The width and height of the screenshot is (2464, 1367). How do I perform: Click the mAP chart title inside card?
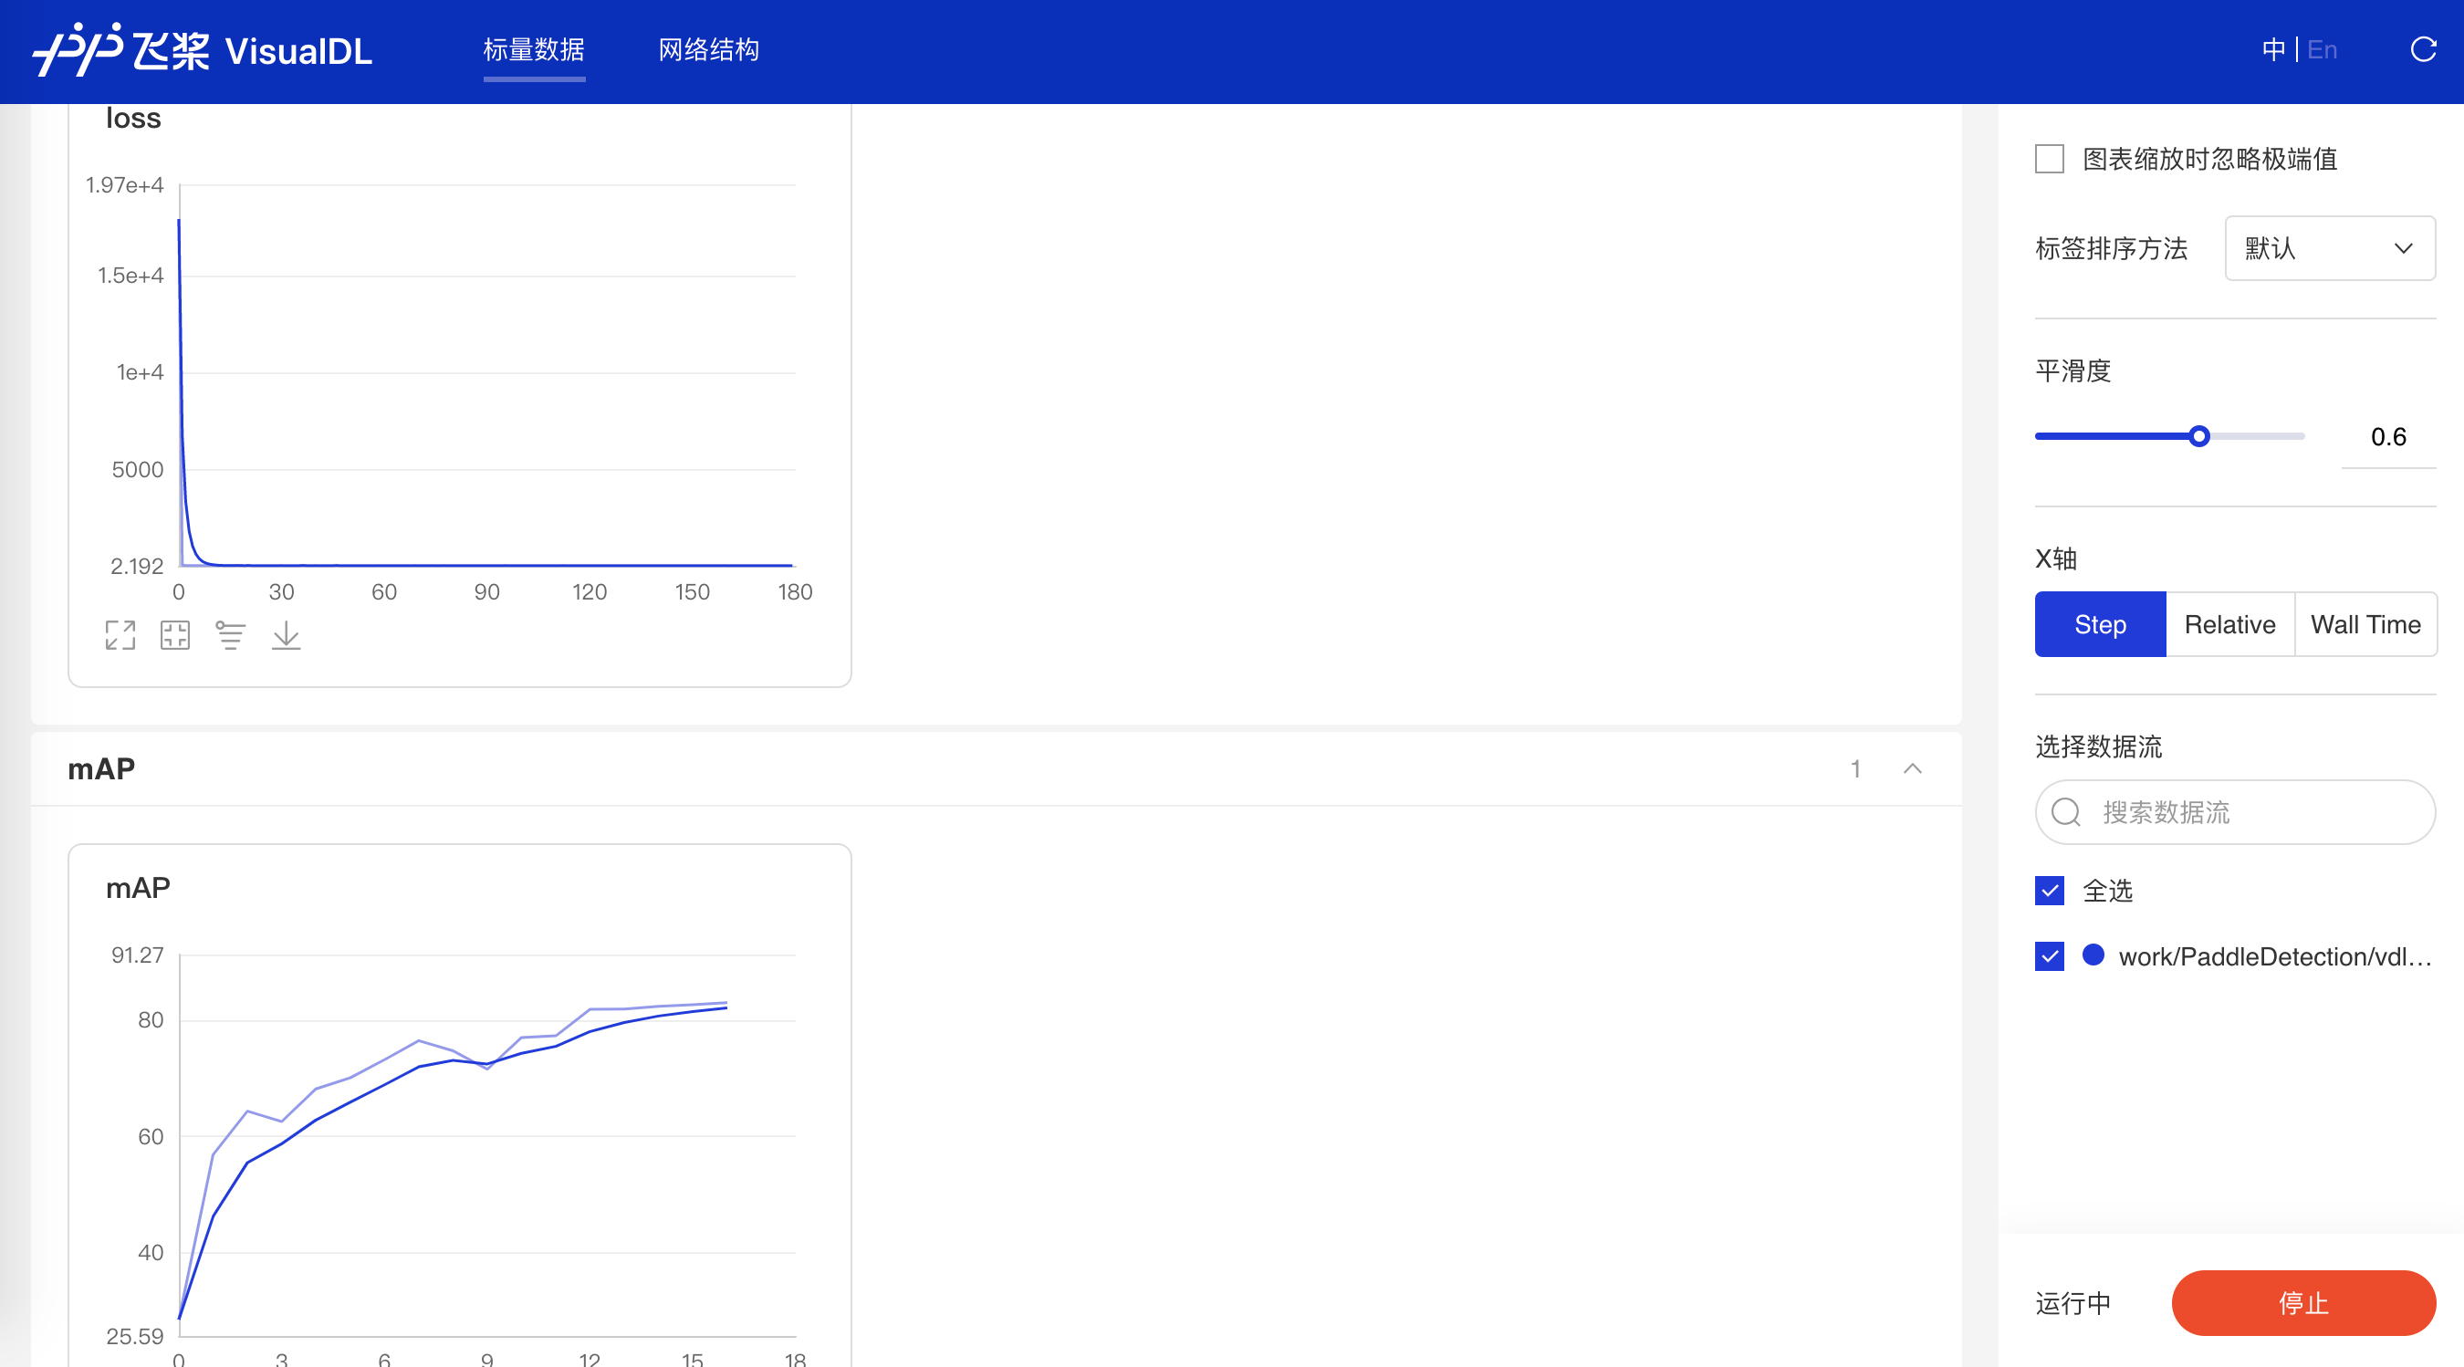coord(138,889)
